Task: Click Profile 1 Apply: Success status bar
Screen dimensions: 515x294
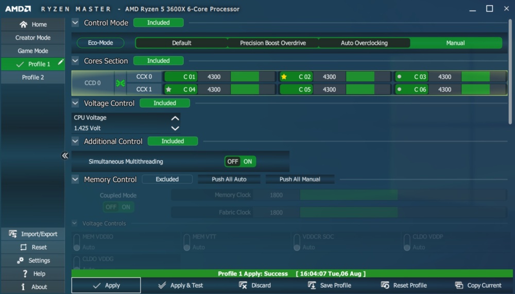Action: coord(292,273)
